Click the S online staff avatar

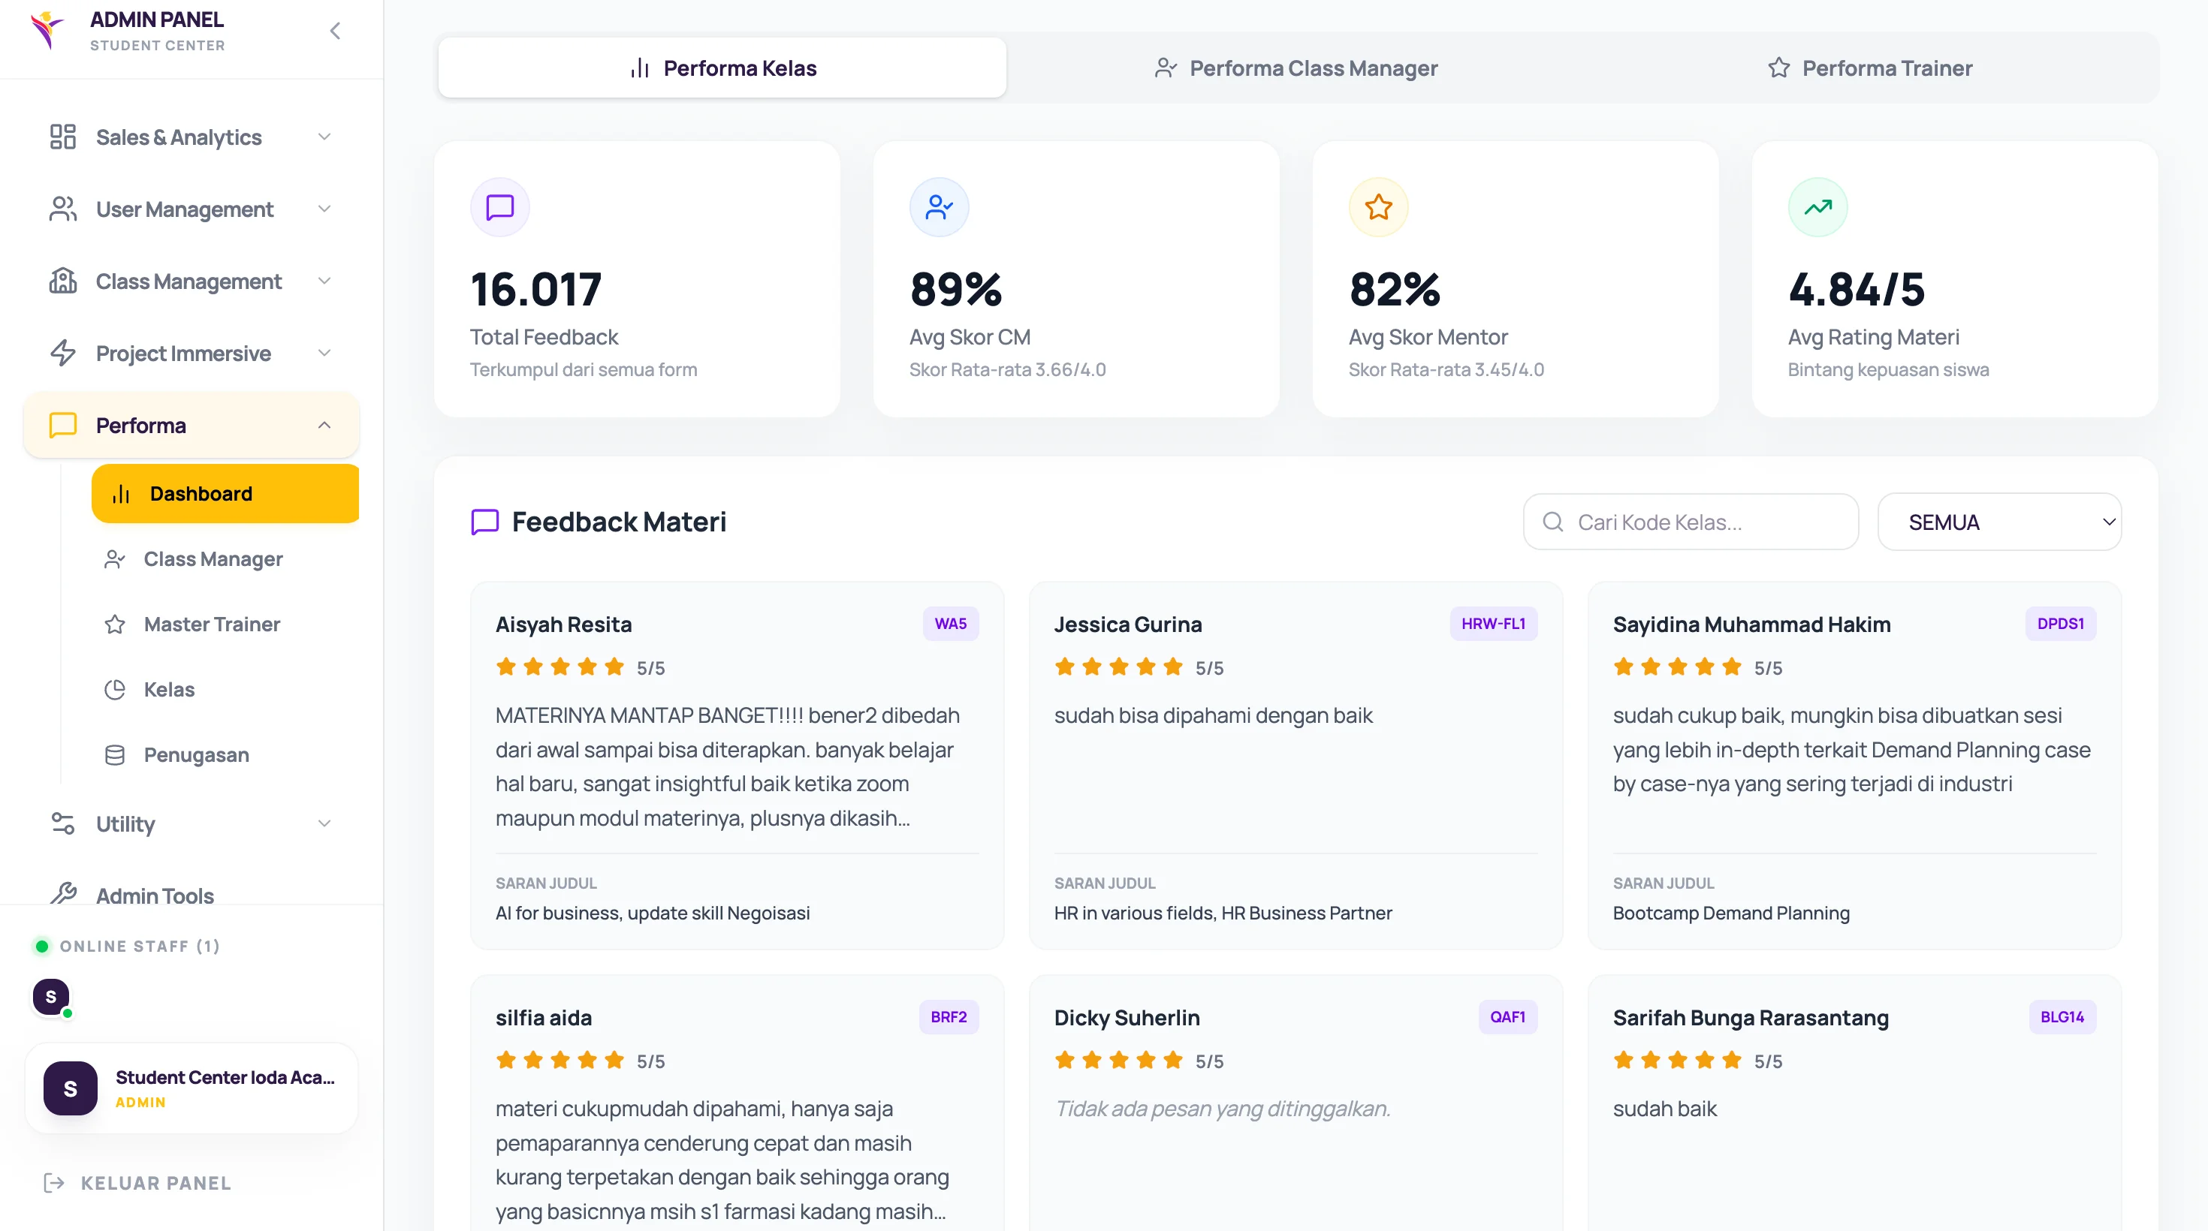(50, 996)
